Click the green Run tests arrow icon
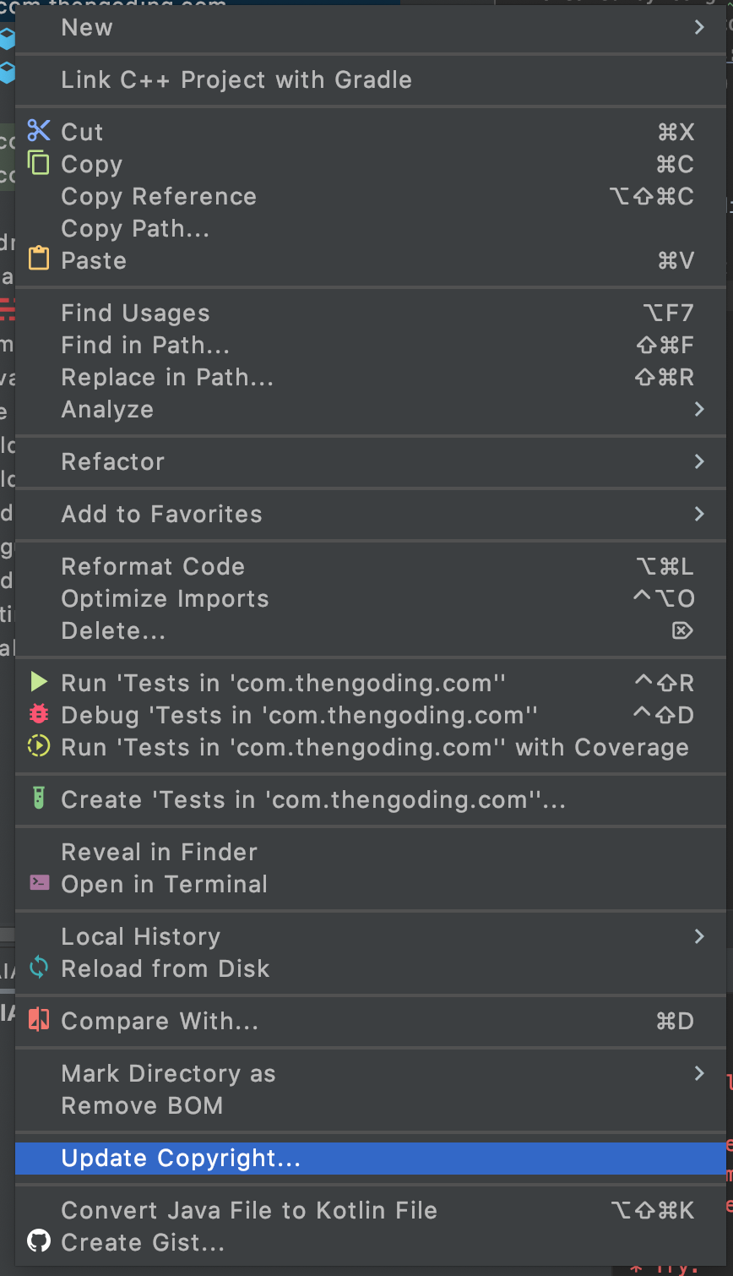 point(39,682)
